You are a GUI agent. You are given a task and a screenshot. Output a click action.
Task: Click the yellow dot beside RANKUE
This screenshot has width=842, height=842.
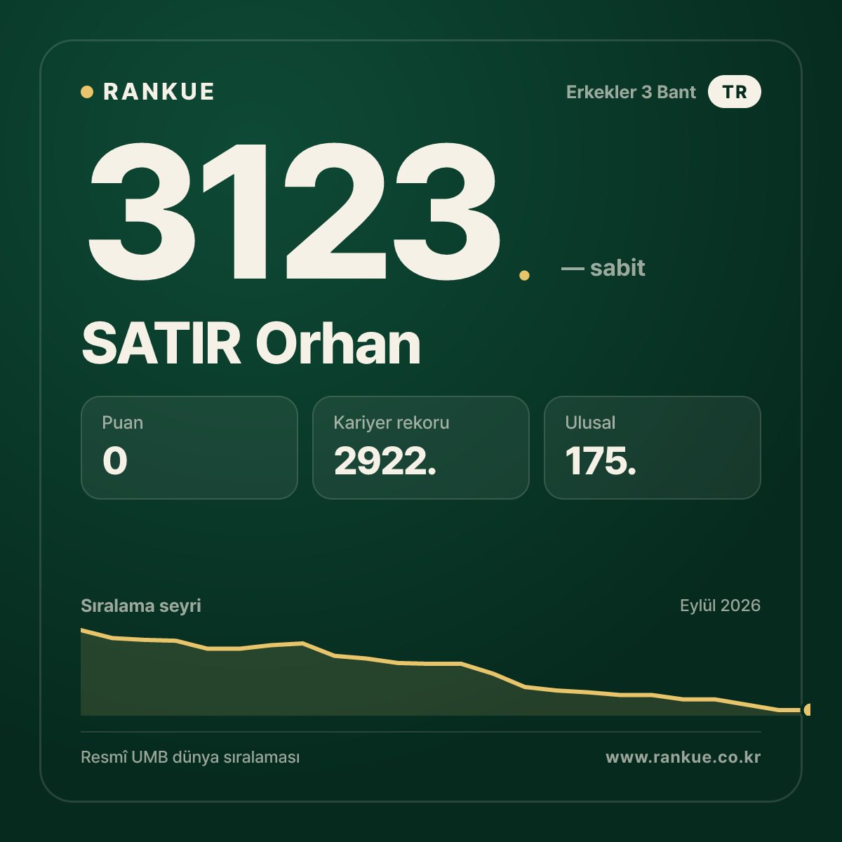(x=87, y=92)
